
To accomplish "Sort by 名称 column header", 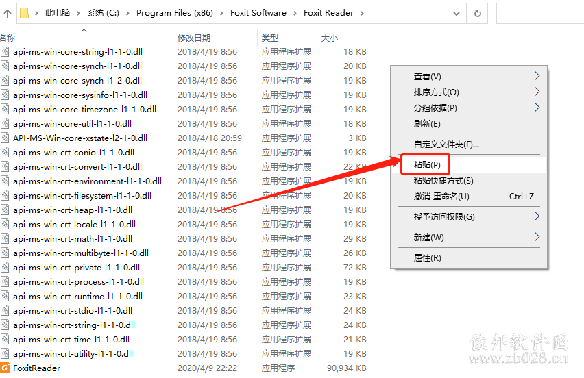I will 8,38.
